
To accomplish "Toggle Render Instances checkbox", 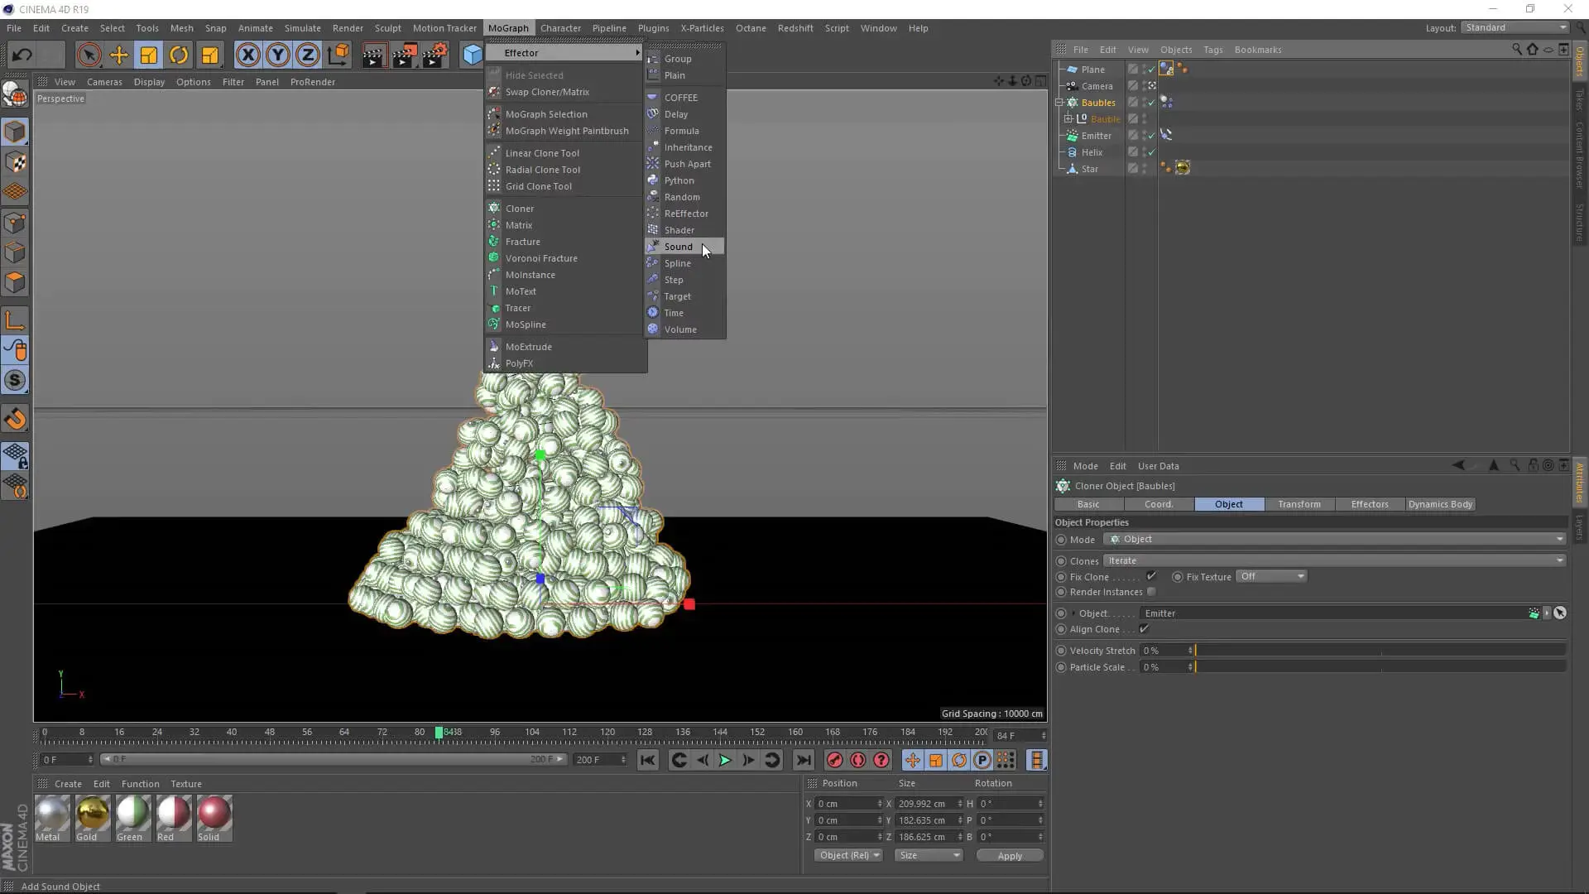I will click(1151, 592).
